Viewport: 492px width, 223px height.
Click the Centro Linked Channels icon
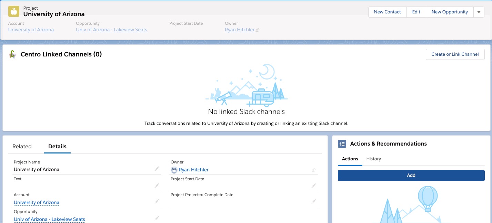(x=12, y=54)
